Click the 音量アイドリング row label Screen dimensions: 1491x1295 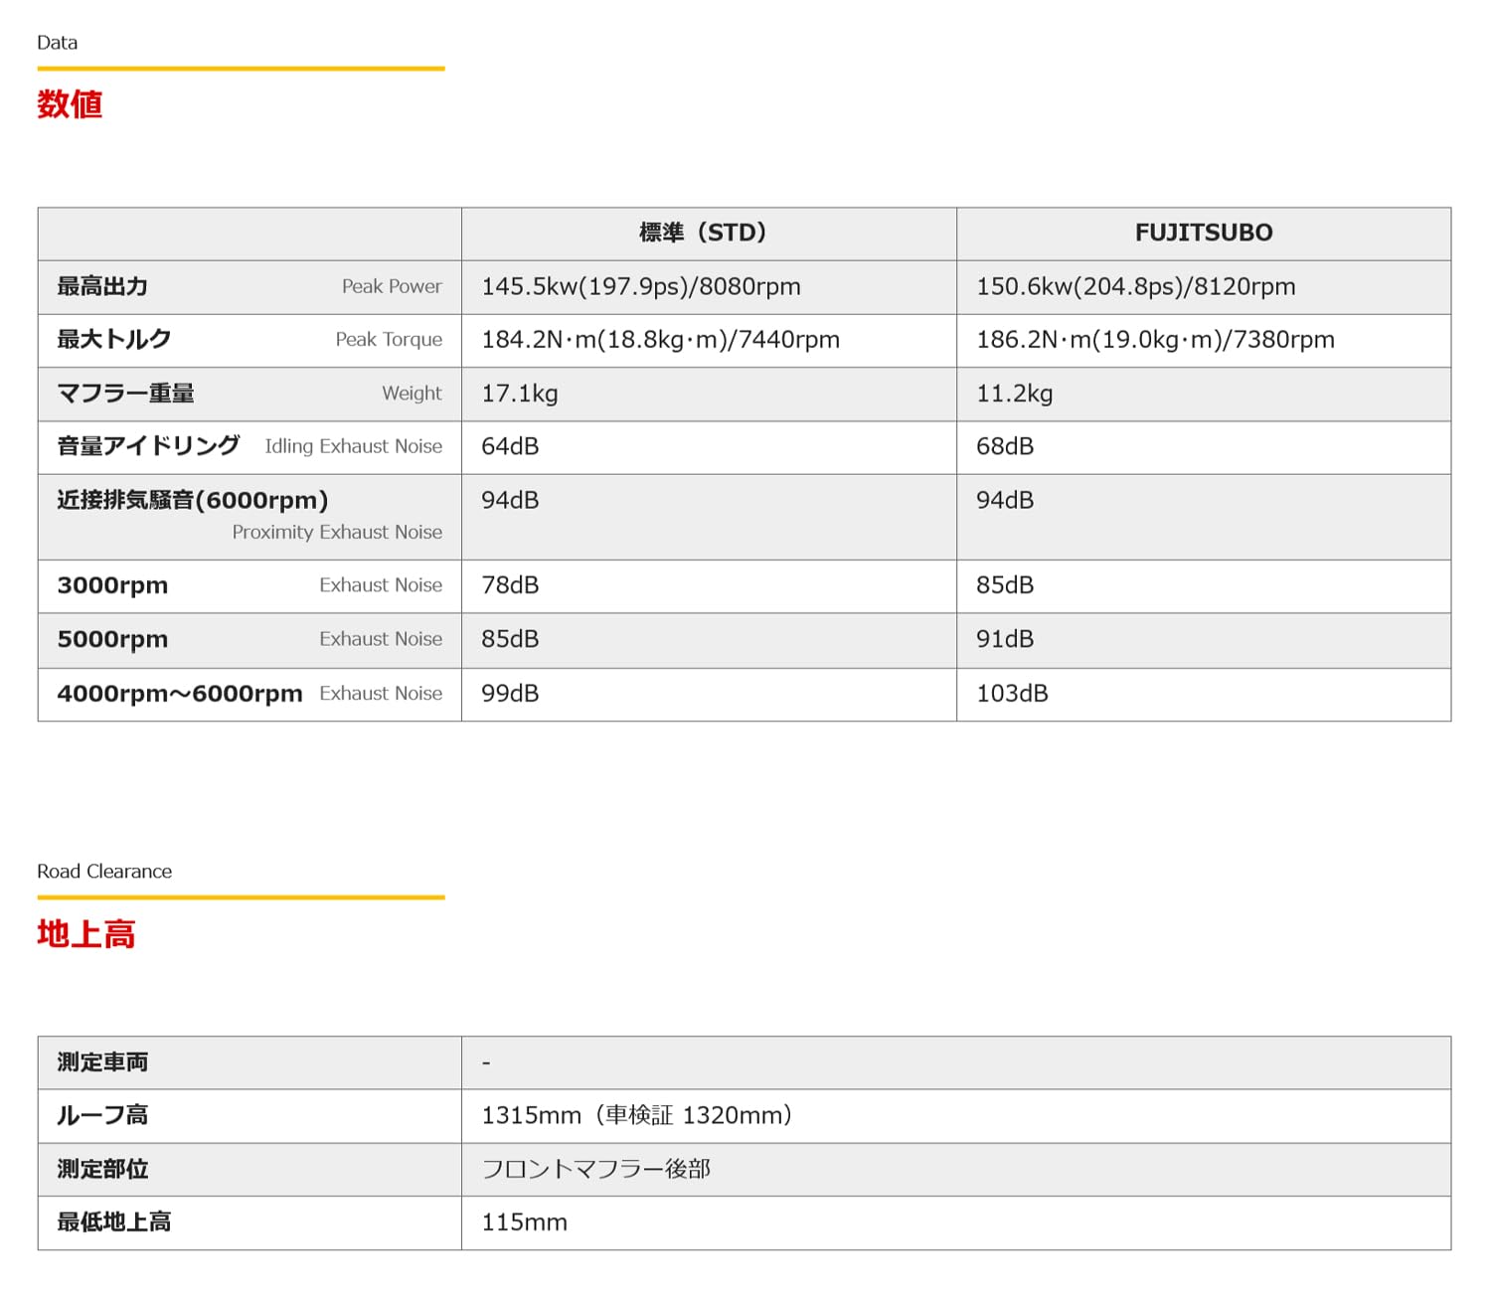[x=148, y=445]
